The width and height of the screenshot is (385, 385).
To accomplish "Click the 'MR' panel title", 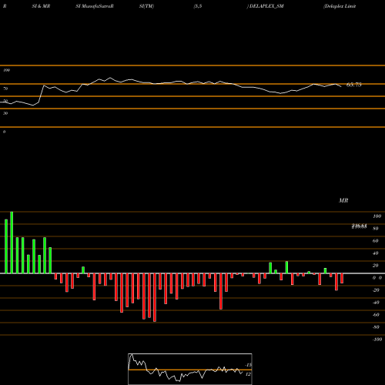I will point(343,200).
